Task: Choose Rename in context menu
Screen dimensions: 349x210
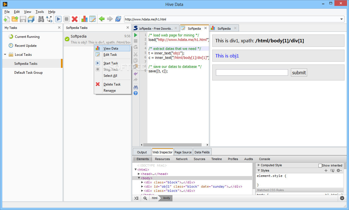Action: click(x=113, y=90)
